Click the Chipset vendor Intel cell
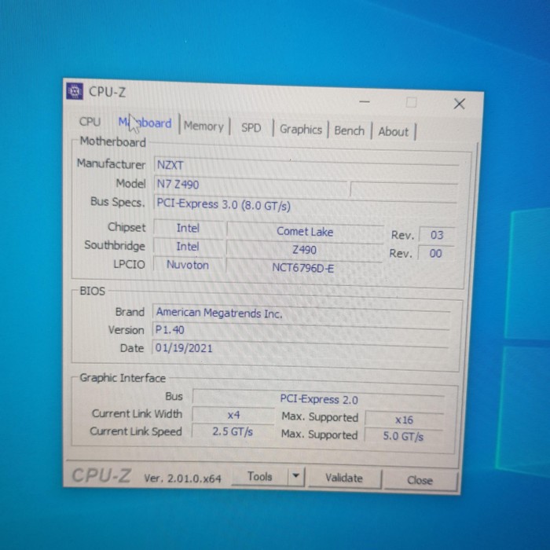 click(188, 228)
